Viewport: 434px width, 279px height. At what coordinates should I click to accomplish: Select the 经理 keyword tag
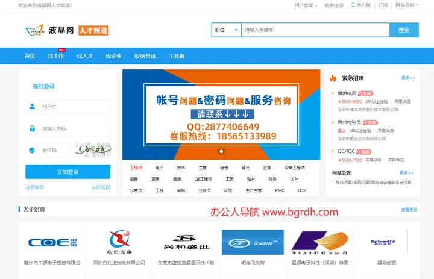224,168
